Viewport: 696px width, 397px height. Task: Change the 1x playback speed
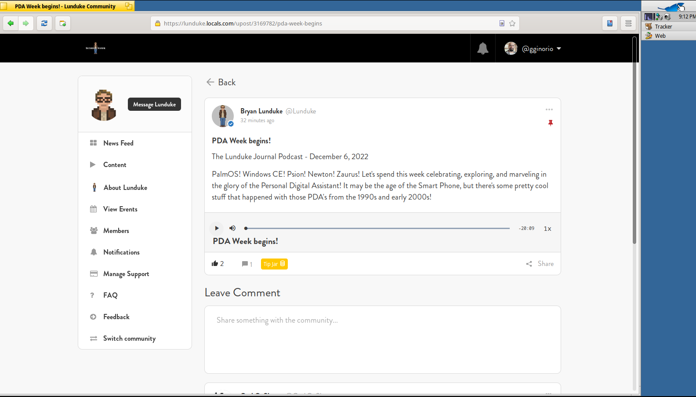(x=547, y=229)
